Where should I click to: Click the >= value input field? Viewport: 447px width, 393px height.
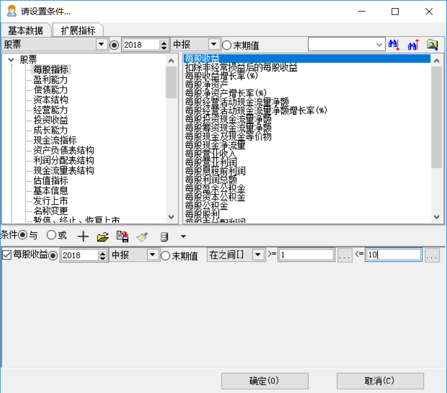pos(306,255)
